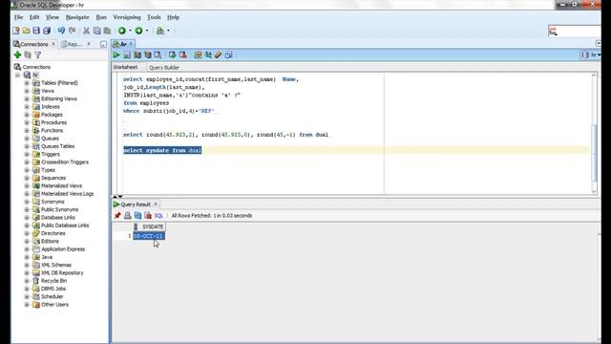The height and width of the screenshot is (344, 611).
Task: Click the Open folder icon in toolbar
Action: [26, 31]
